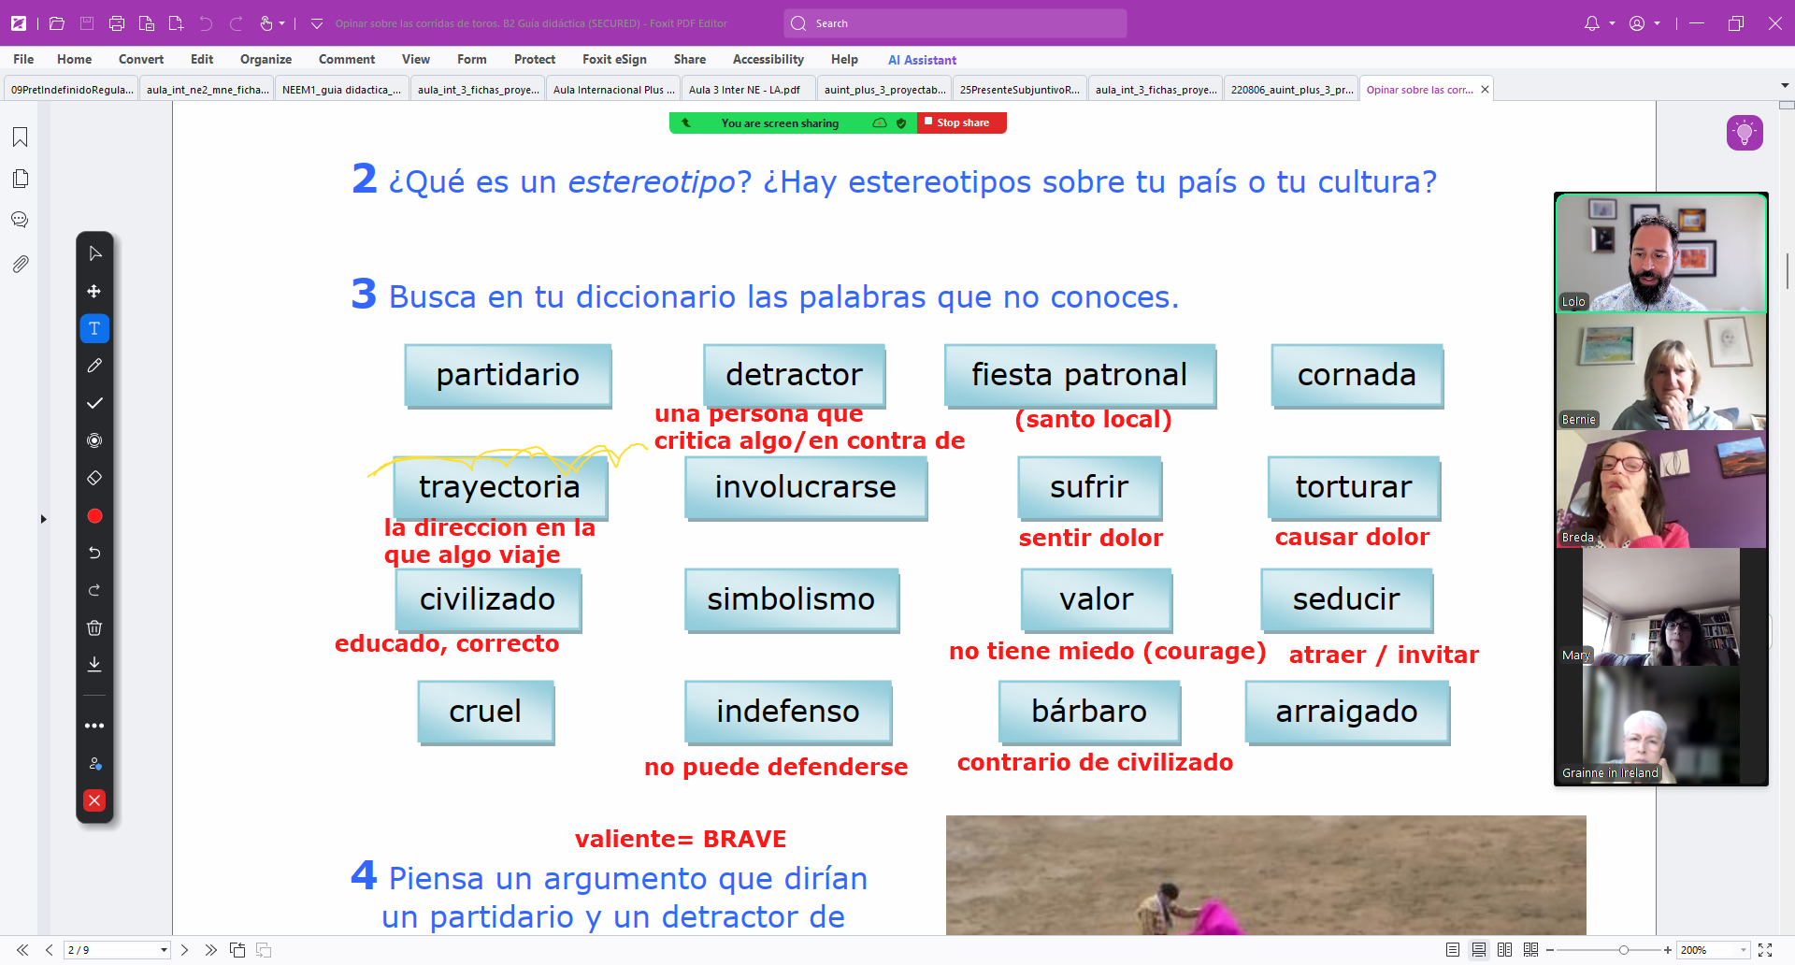The image size is (1795, 965).
Task: Go to the next page arrow
Action: (x=184, y=950)
